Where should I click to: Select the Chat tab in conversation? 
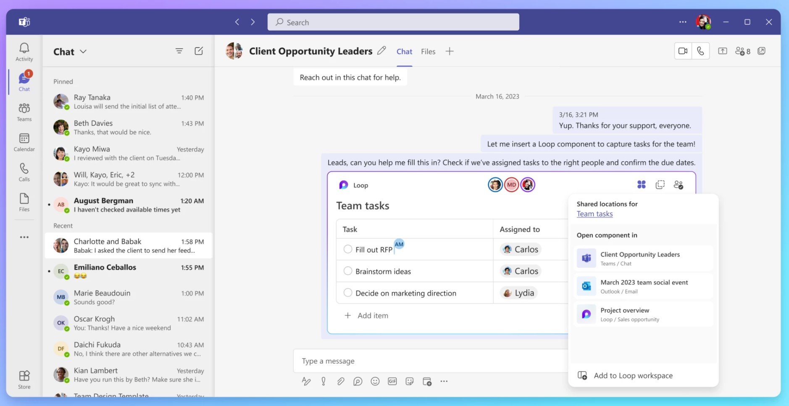tap(404, 51)
